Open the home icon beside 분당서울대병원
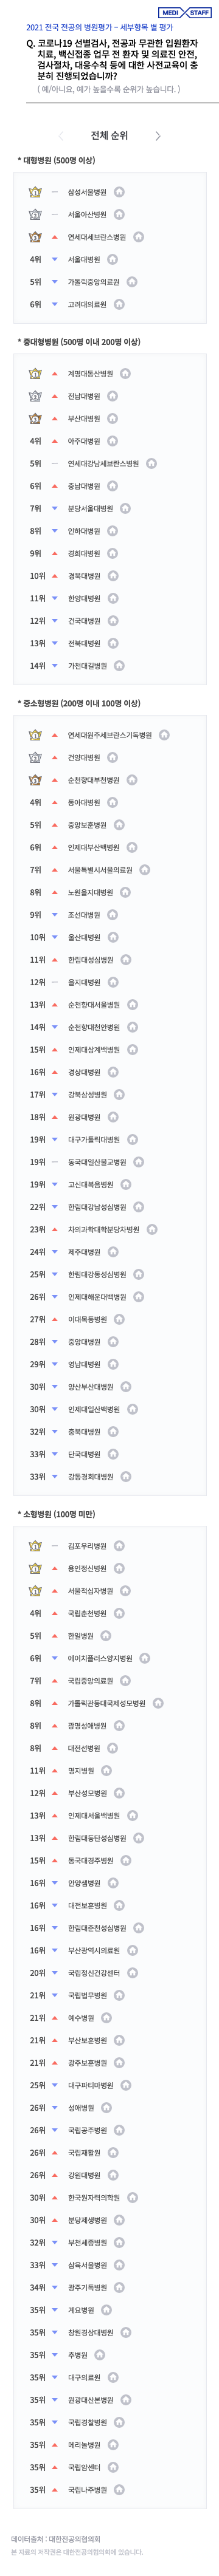The image size is (219, 2576). coord(125,509)
